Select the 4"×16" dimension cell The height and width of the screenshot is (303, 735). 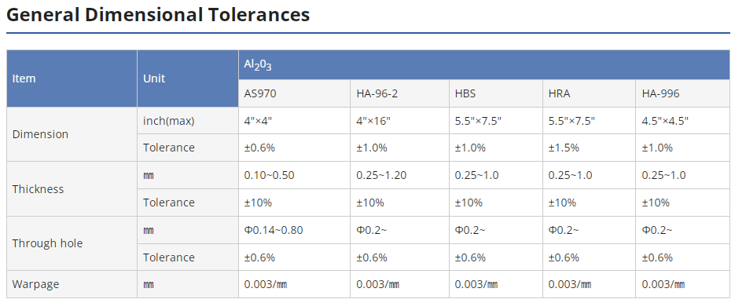(x=400, y=121)
